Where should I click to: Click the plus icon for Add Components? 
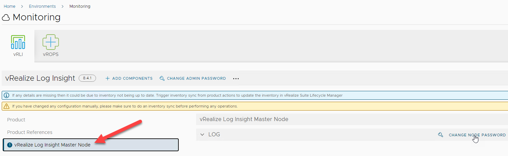click(108, 78)
